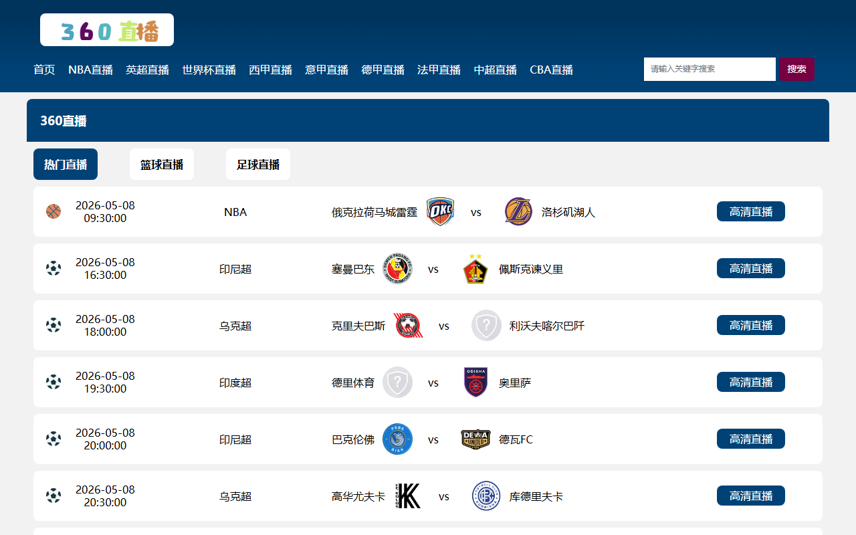
Task: Click soccer ball icon in 16:30:00 row
Action: pyautogui.click(x=53, y=268)
